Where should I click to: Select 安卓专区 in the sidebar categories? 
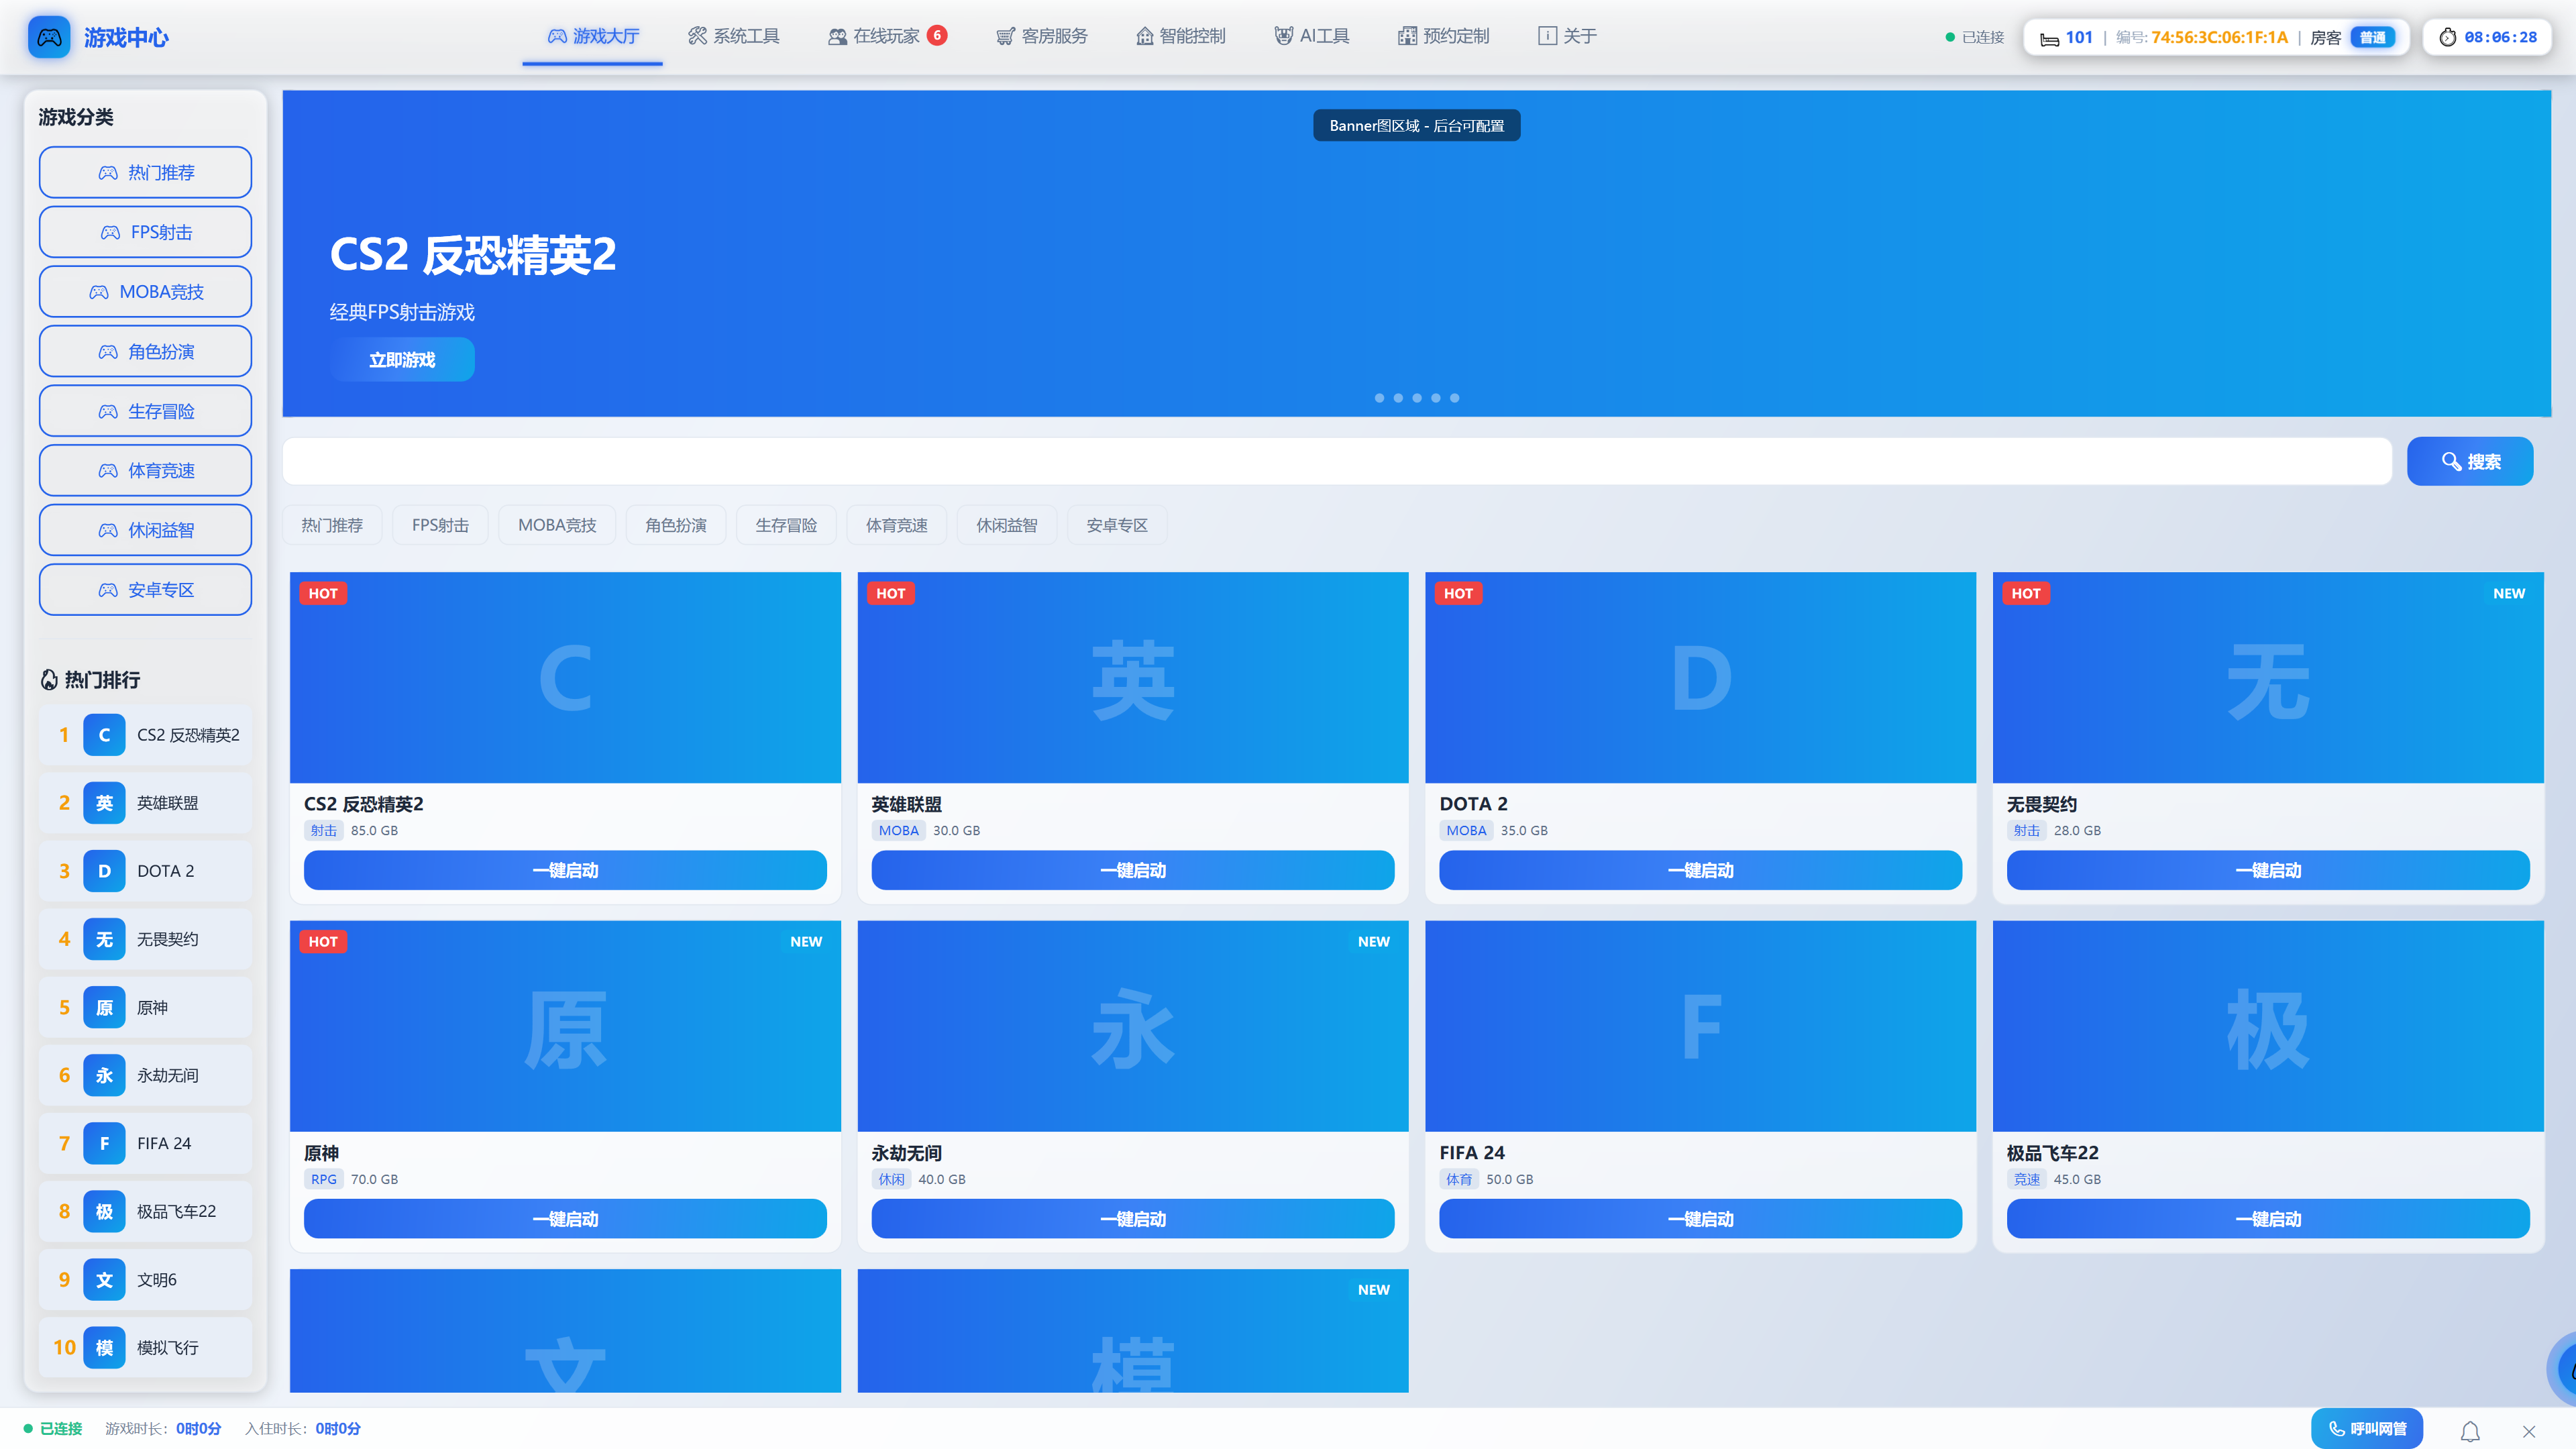pos(145,590)
